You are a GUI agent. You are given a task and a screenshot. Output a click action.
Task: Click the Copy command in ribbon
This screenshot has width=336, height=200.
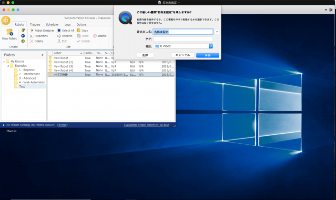(x=82, y=30)
